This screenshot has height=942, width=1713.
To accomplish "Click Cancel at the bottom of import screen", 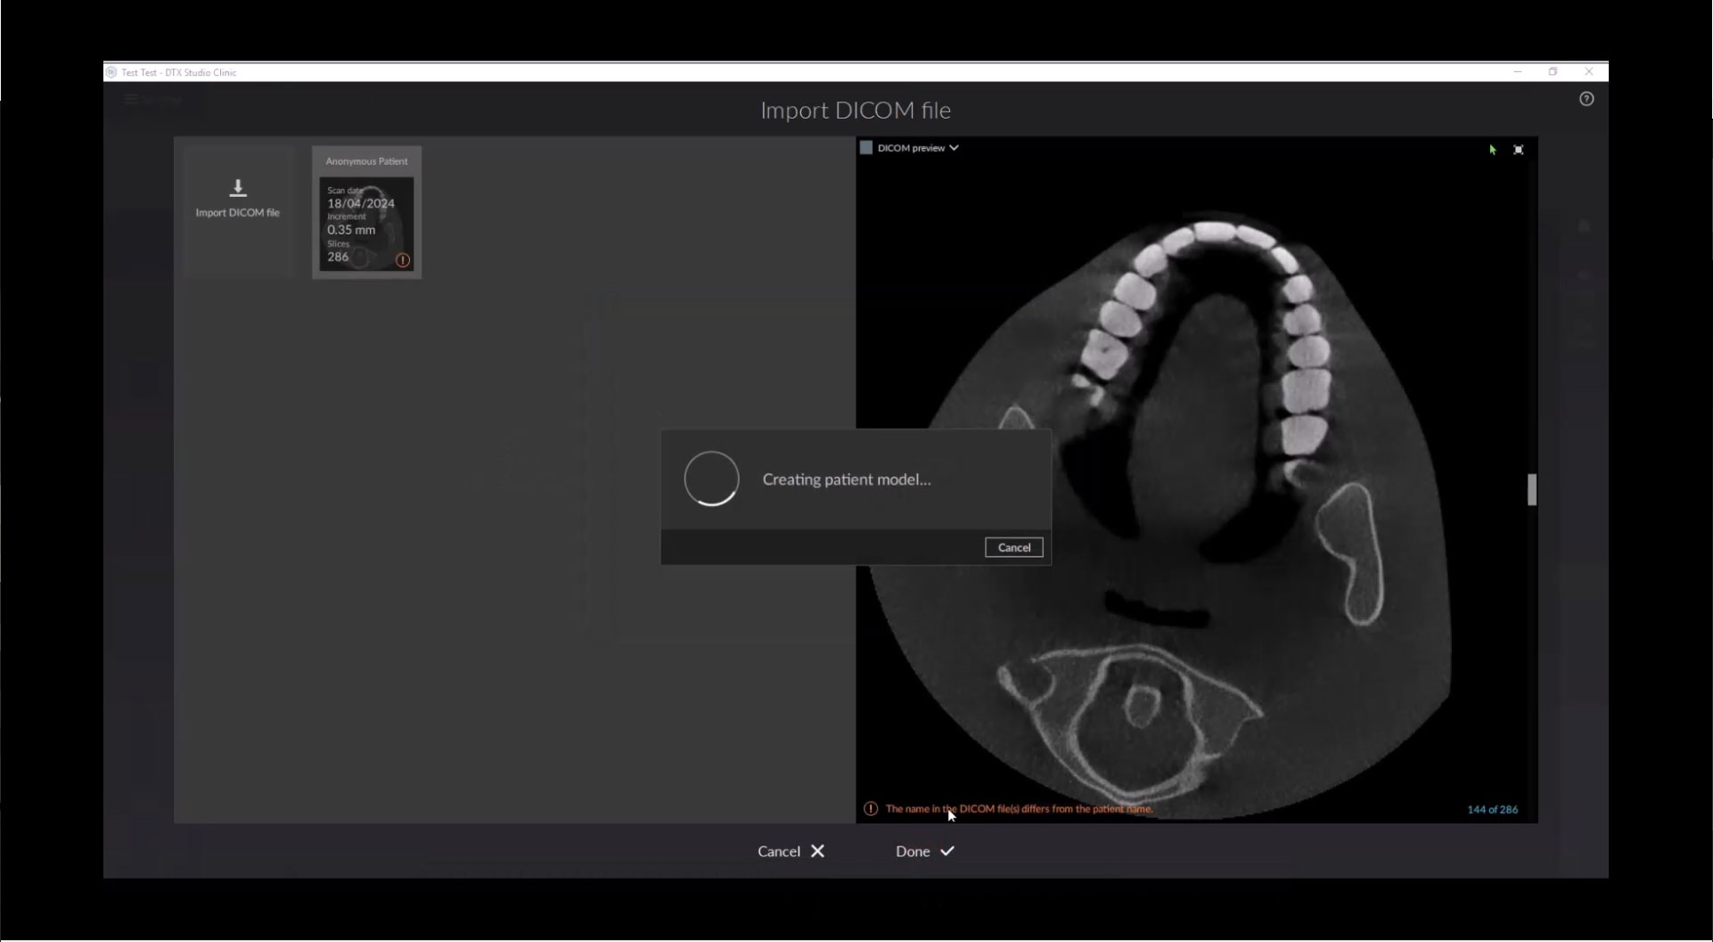I will (x=791, y=851).
